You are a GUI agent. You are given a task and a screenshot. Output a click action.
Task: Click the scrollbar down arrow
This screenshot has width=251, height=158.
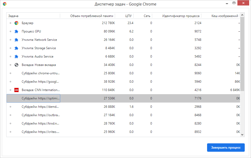pos(242,135)
